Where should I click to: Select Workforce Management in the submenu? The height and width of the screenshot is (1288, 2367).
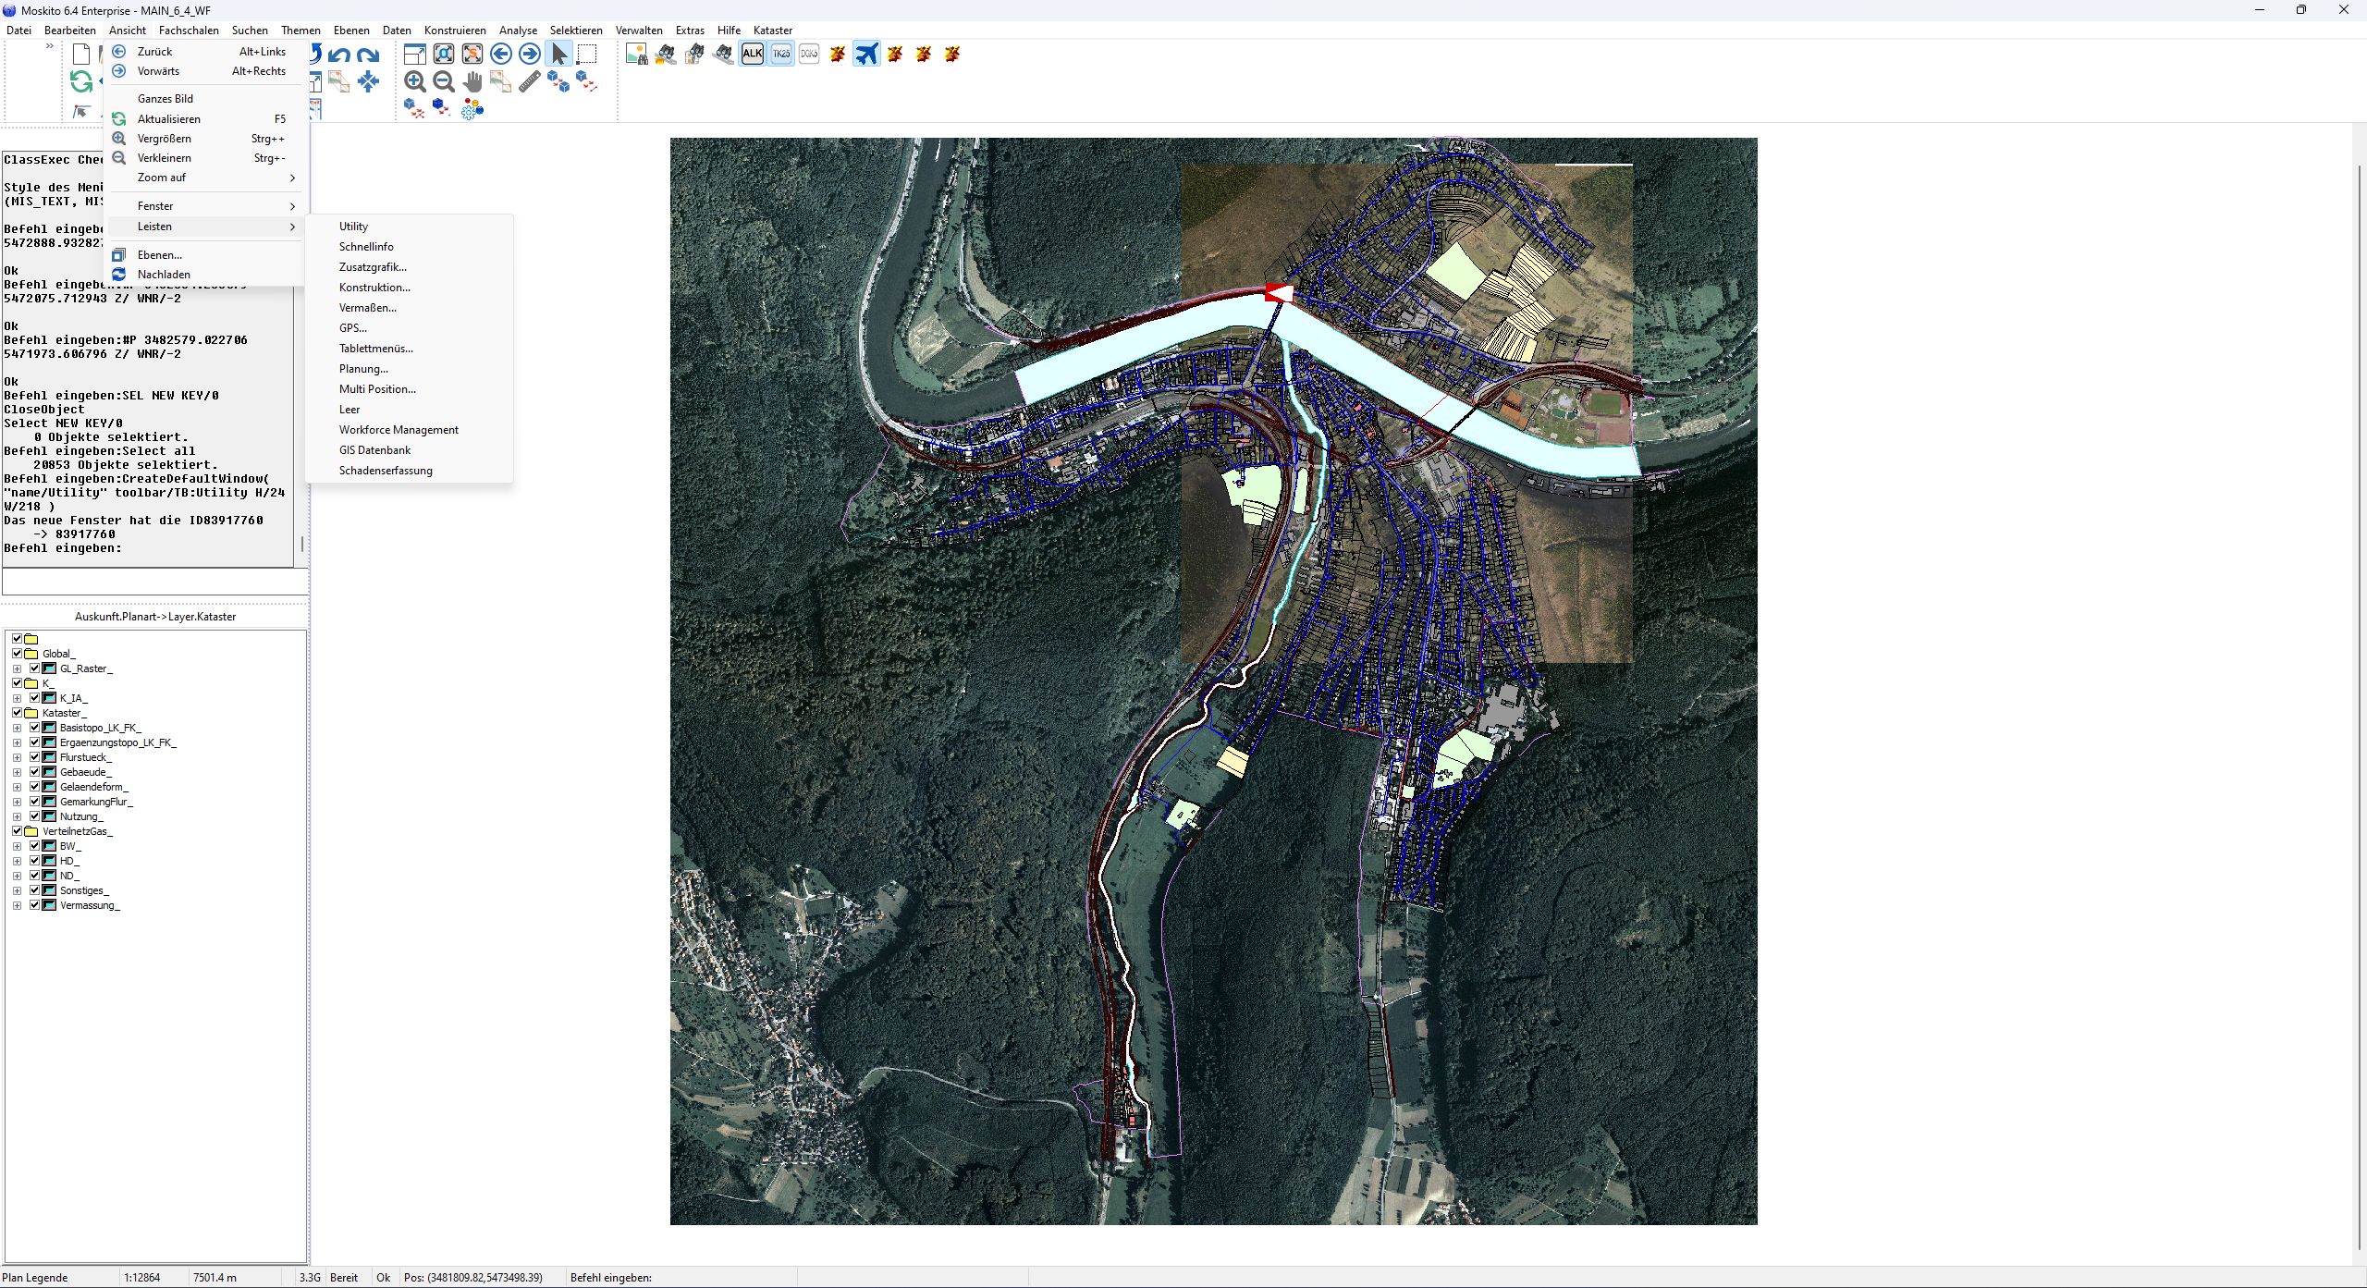[x=399, y=430]
